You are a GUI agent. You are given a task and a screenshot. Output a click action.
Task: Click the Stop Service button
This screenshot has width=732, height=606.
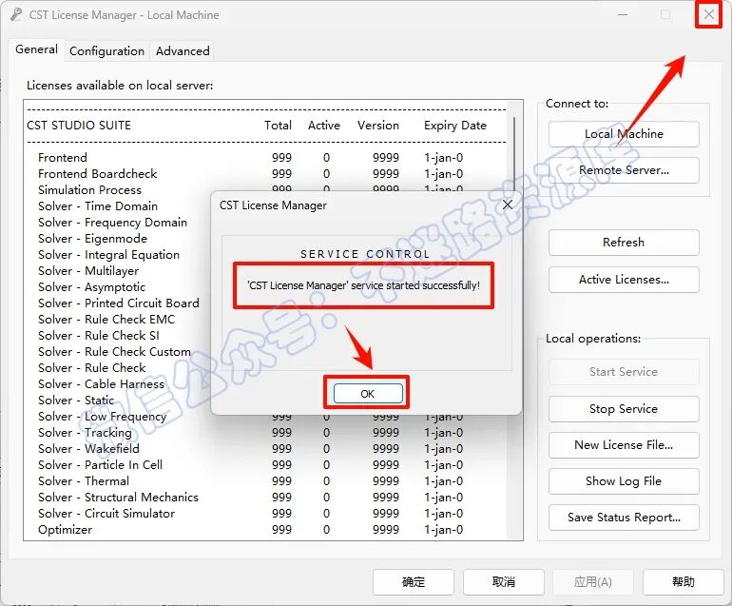(624, 409)
